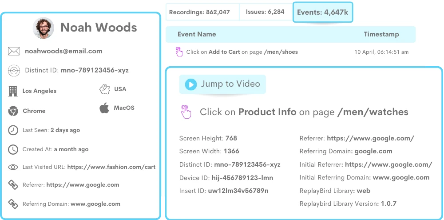Open the fashion.com/cart last visited URL

[111, 167]
